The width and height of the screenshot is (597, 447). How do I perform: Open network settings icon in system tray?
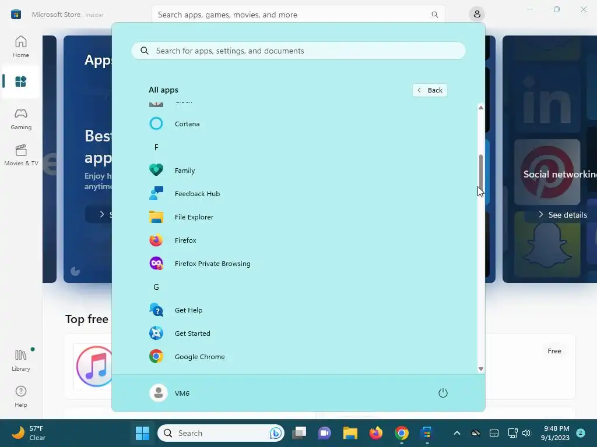[x=512, y=433]
